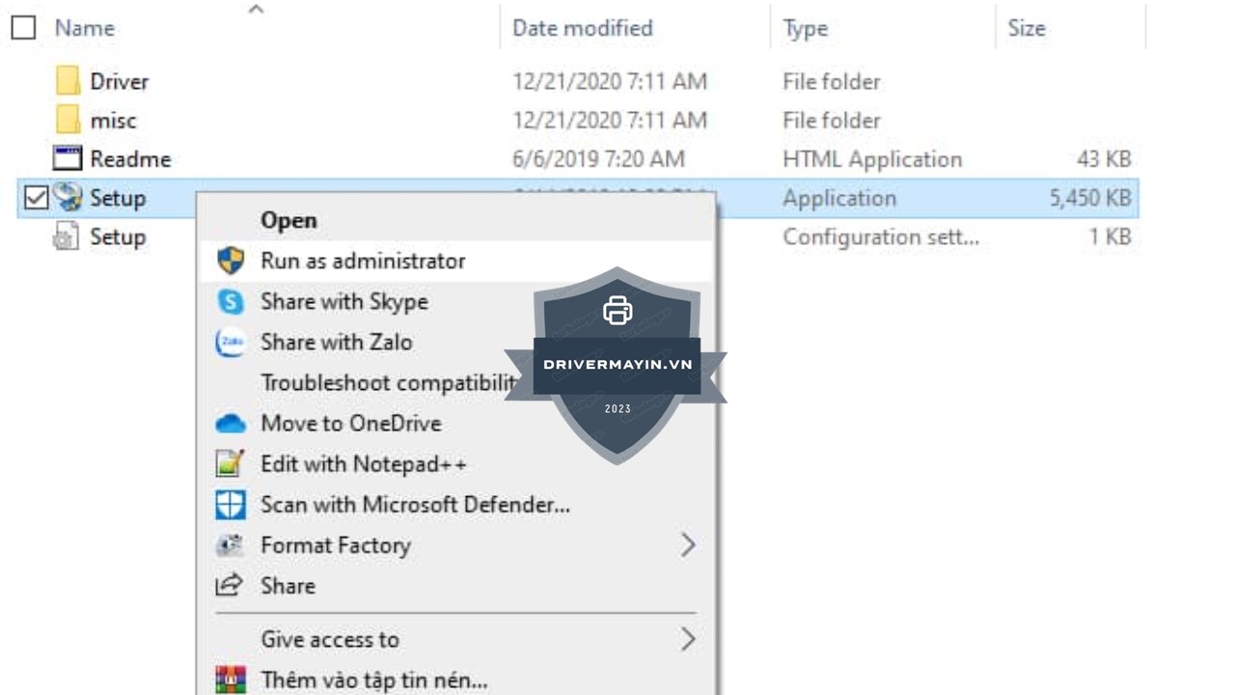
Task: Click the Microsoft Defender shield icon
Action: 230,505
